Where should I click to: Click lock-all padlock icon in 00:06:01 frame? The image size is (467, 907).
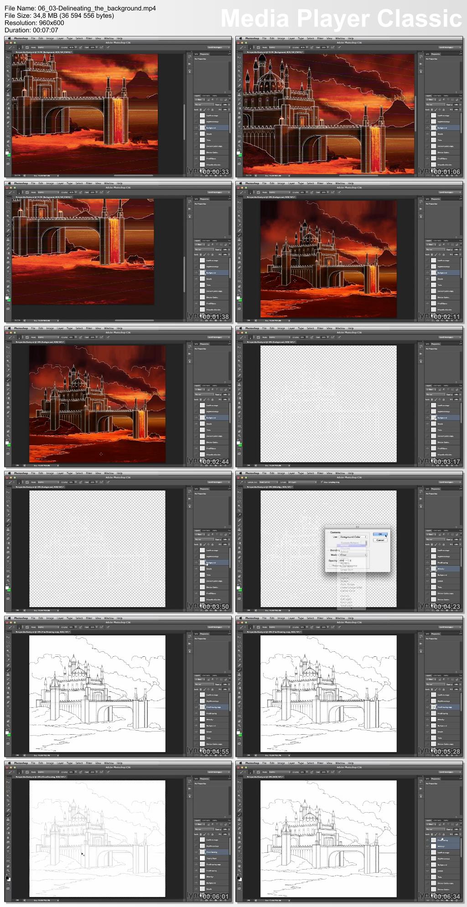(213, 834)
